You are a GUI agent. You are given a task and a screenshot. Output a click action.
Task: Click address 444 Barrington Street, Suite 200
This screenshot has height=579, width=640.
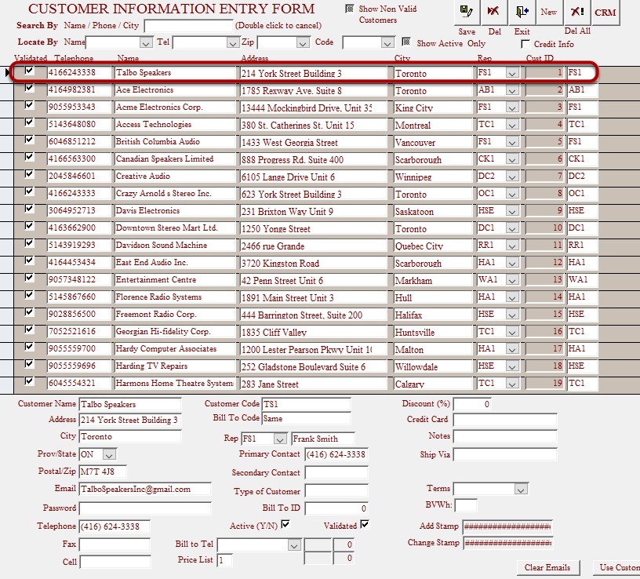pos(314,315)
